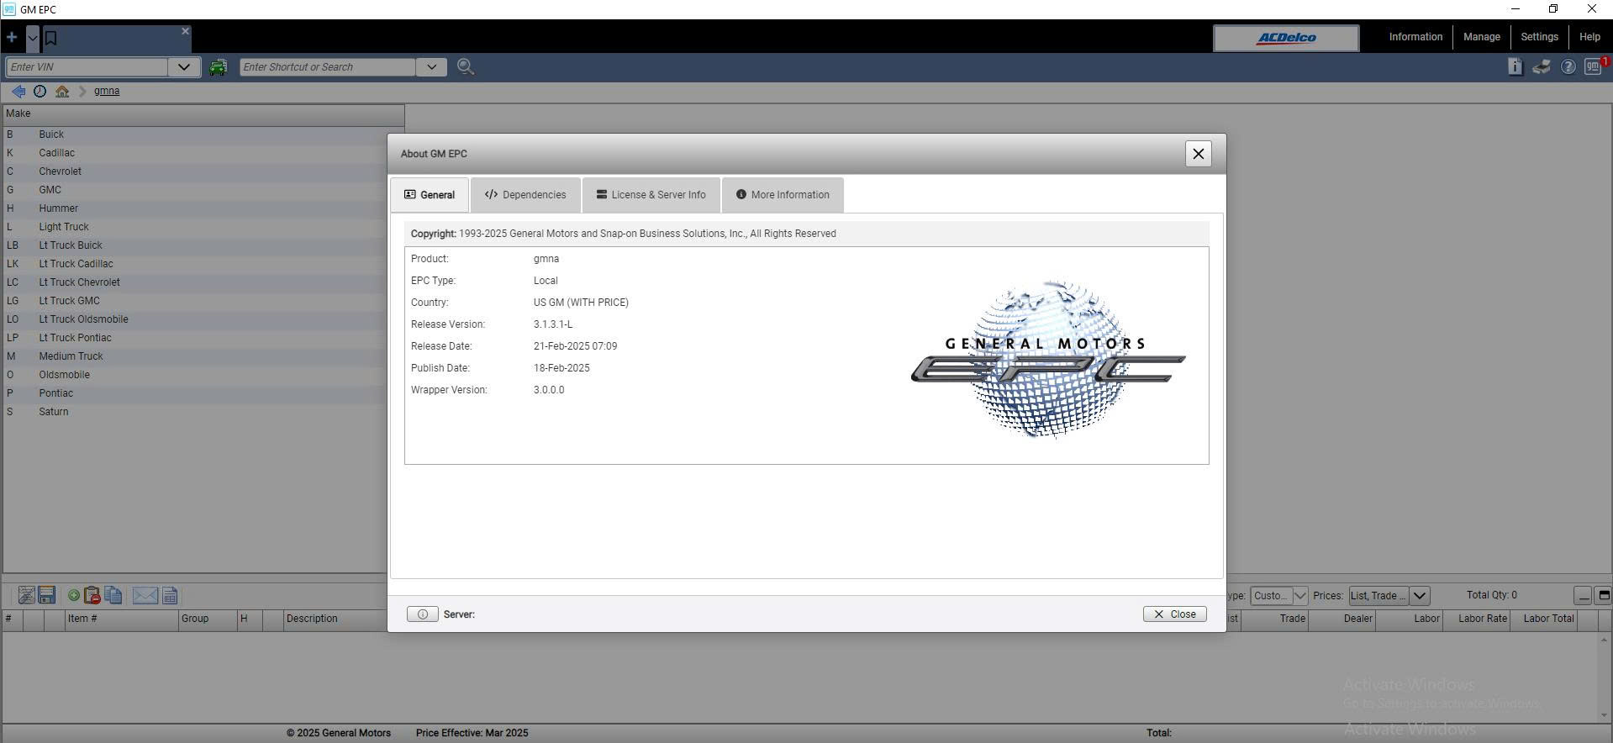Expand the tab list dropdown arrow
Viewport: 1613px width, 743px height.
(x=32, y=37)
